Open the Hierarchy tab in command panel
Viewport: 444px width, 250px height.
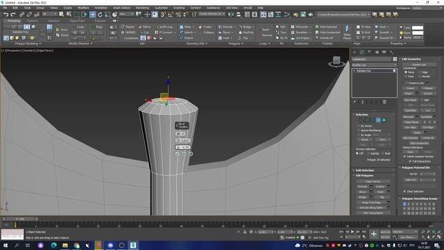369,52
